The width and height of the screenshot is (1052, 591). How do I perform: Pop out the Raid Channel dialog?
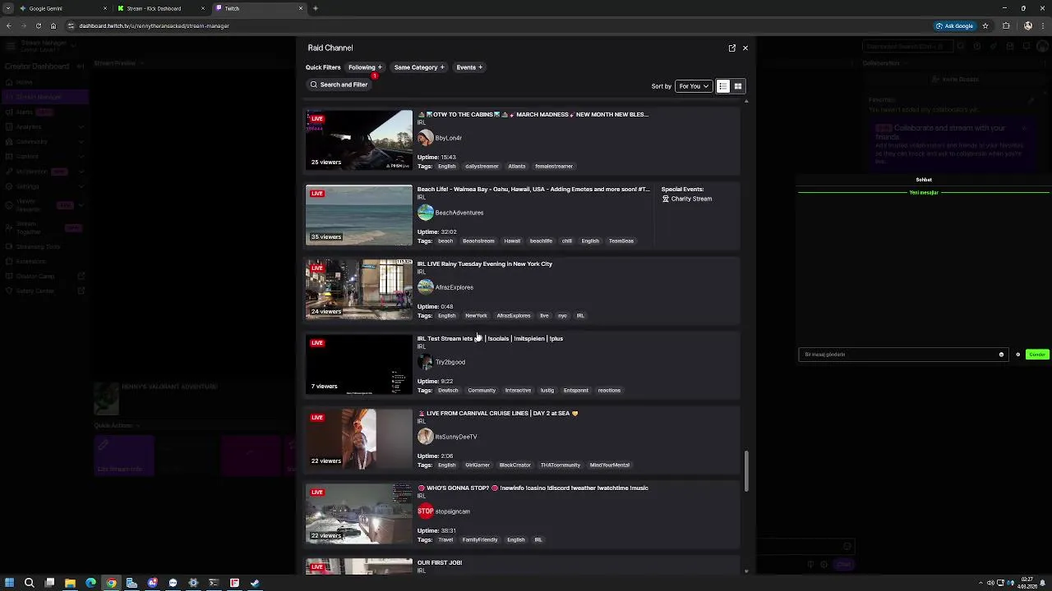click(731, 48)
